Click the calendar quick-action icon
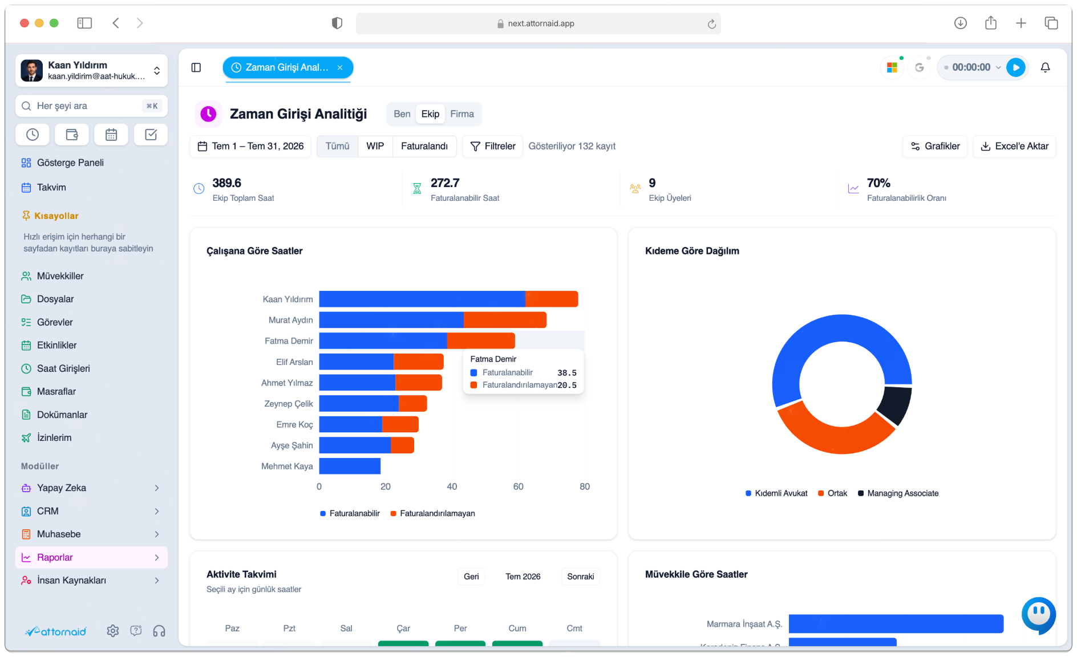1077x657 pixels. point(111,135)
